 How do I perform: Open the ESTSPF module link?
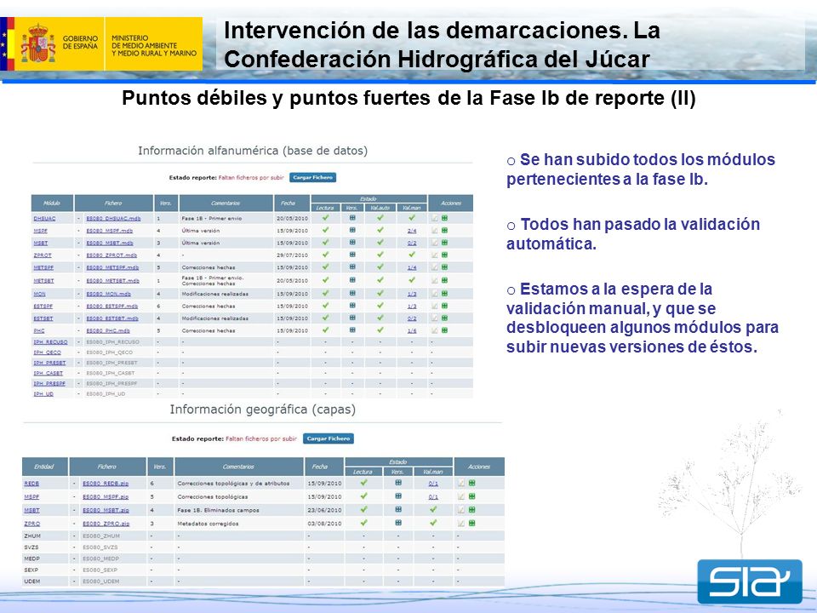(x=43, y=306)
